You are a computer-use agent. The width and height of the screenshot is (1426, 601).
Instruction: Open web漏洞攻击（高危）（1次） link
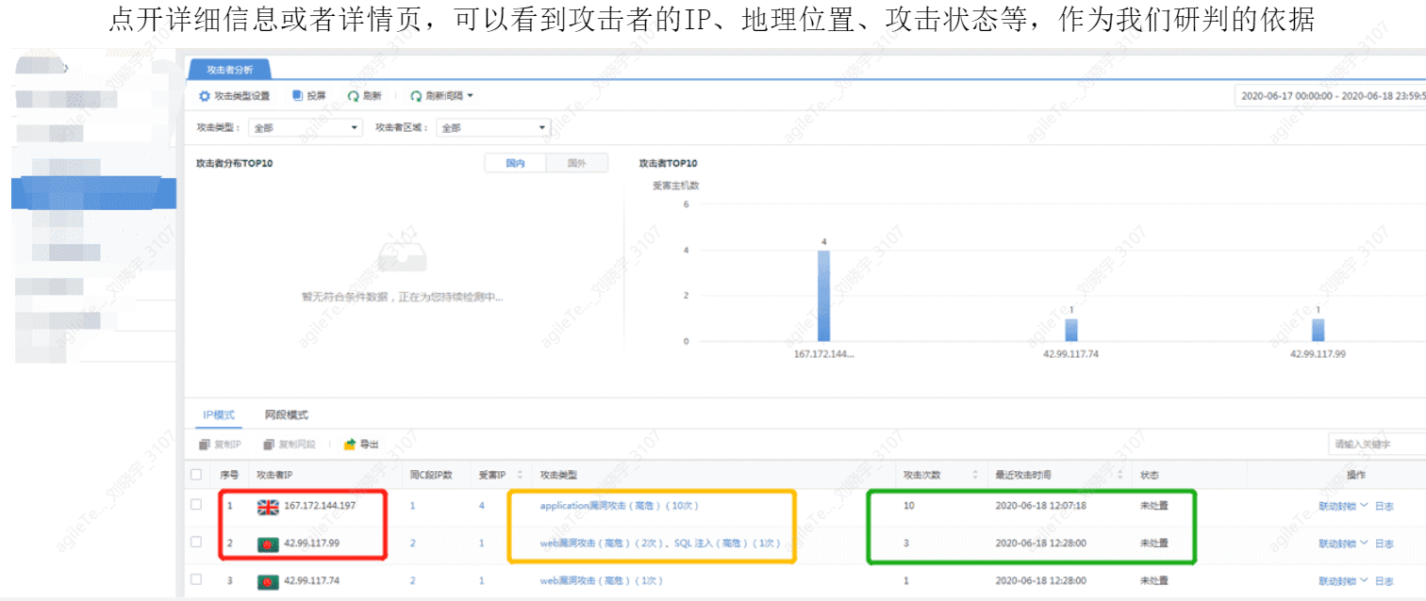point(602,581)
